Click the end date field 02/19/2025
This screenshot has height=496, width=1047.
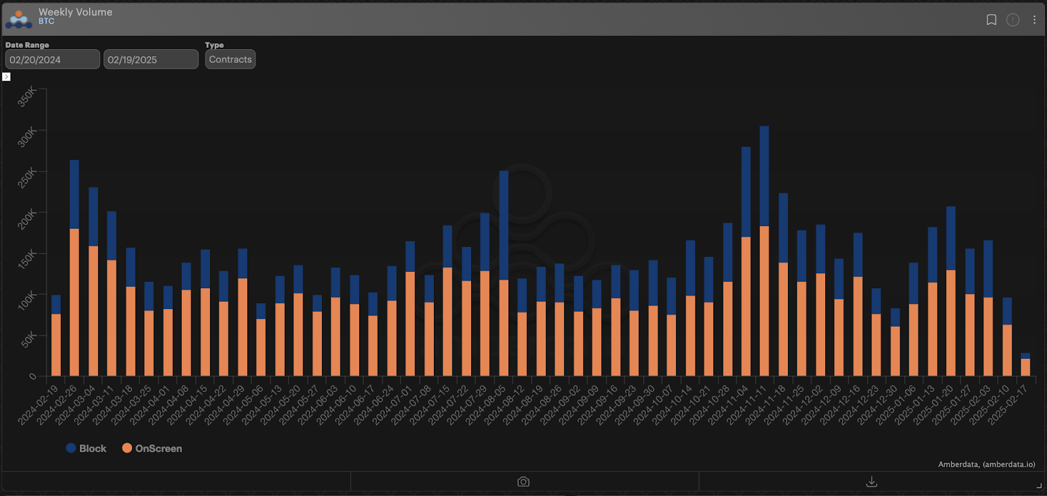pos(151,59)
